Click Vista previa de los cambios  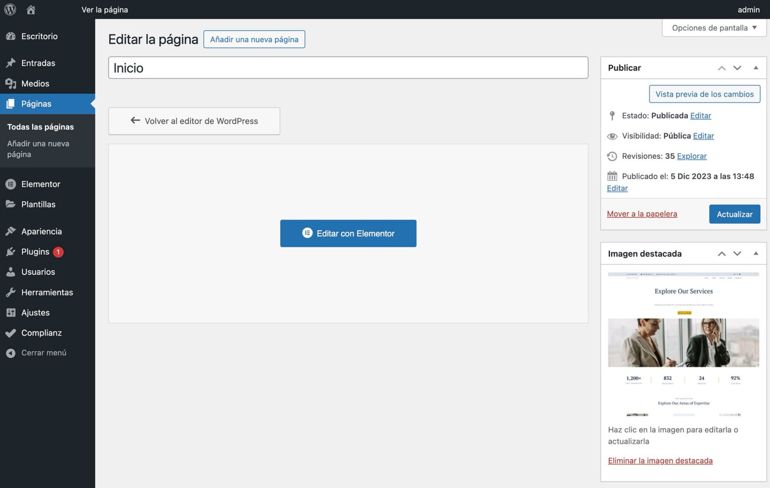click(705, 94)
